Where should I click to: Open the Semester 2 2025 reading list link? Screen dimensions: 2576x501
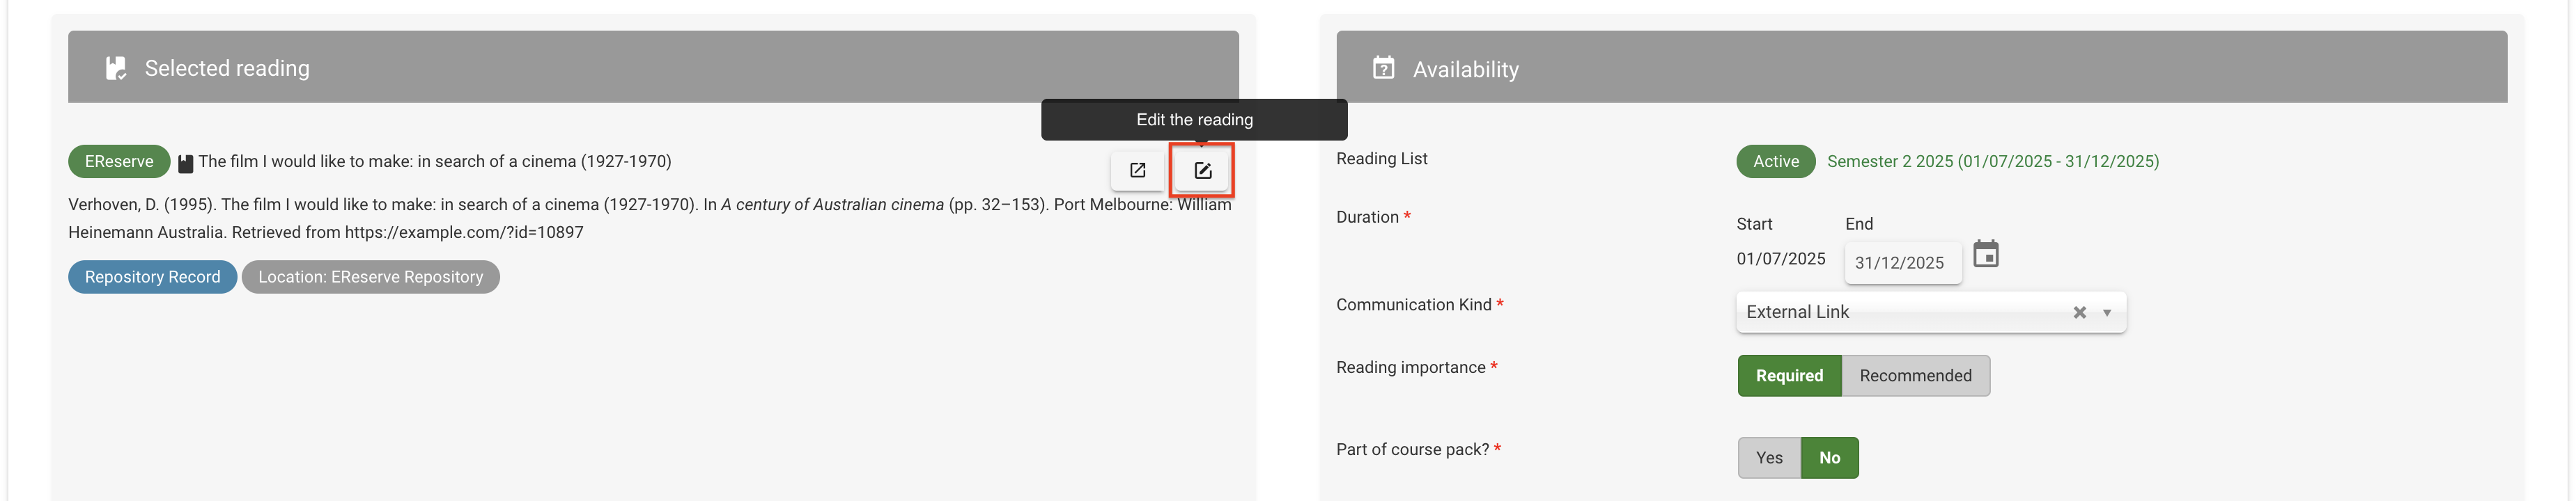point(1992,161)
